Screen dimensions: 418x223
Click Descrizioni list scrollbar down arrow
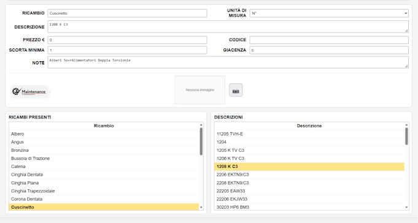pos(406,207)
